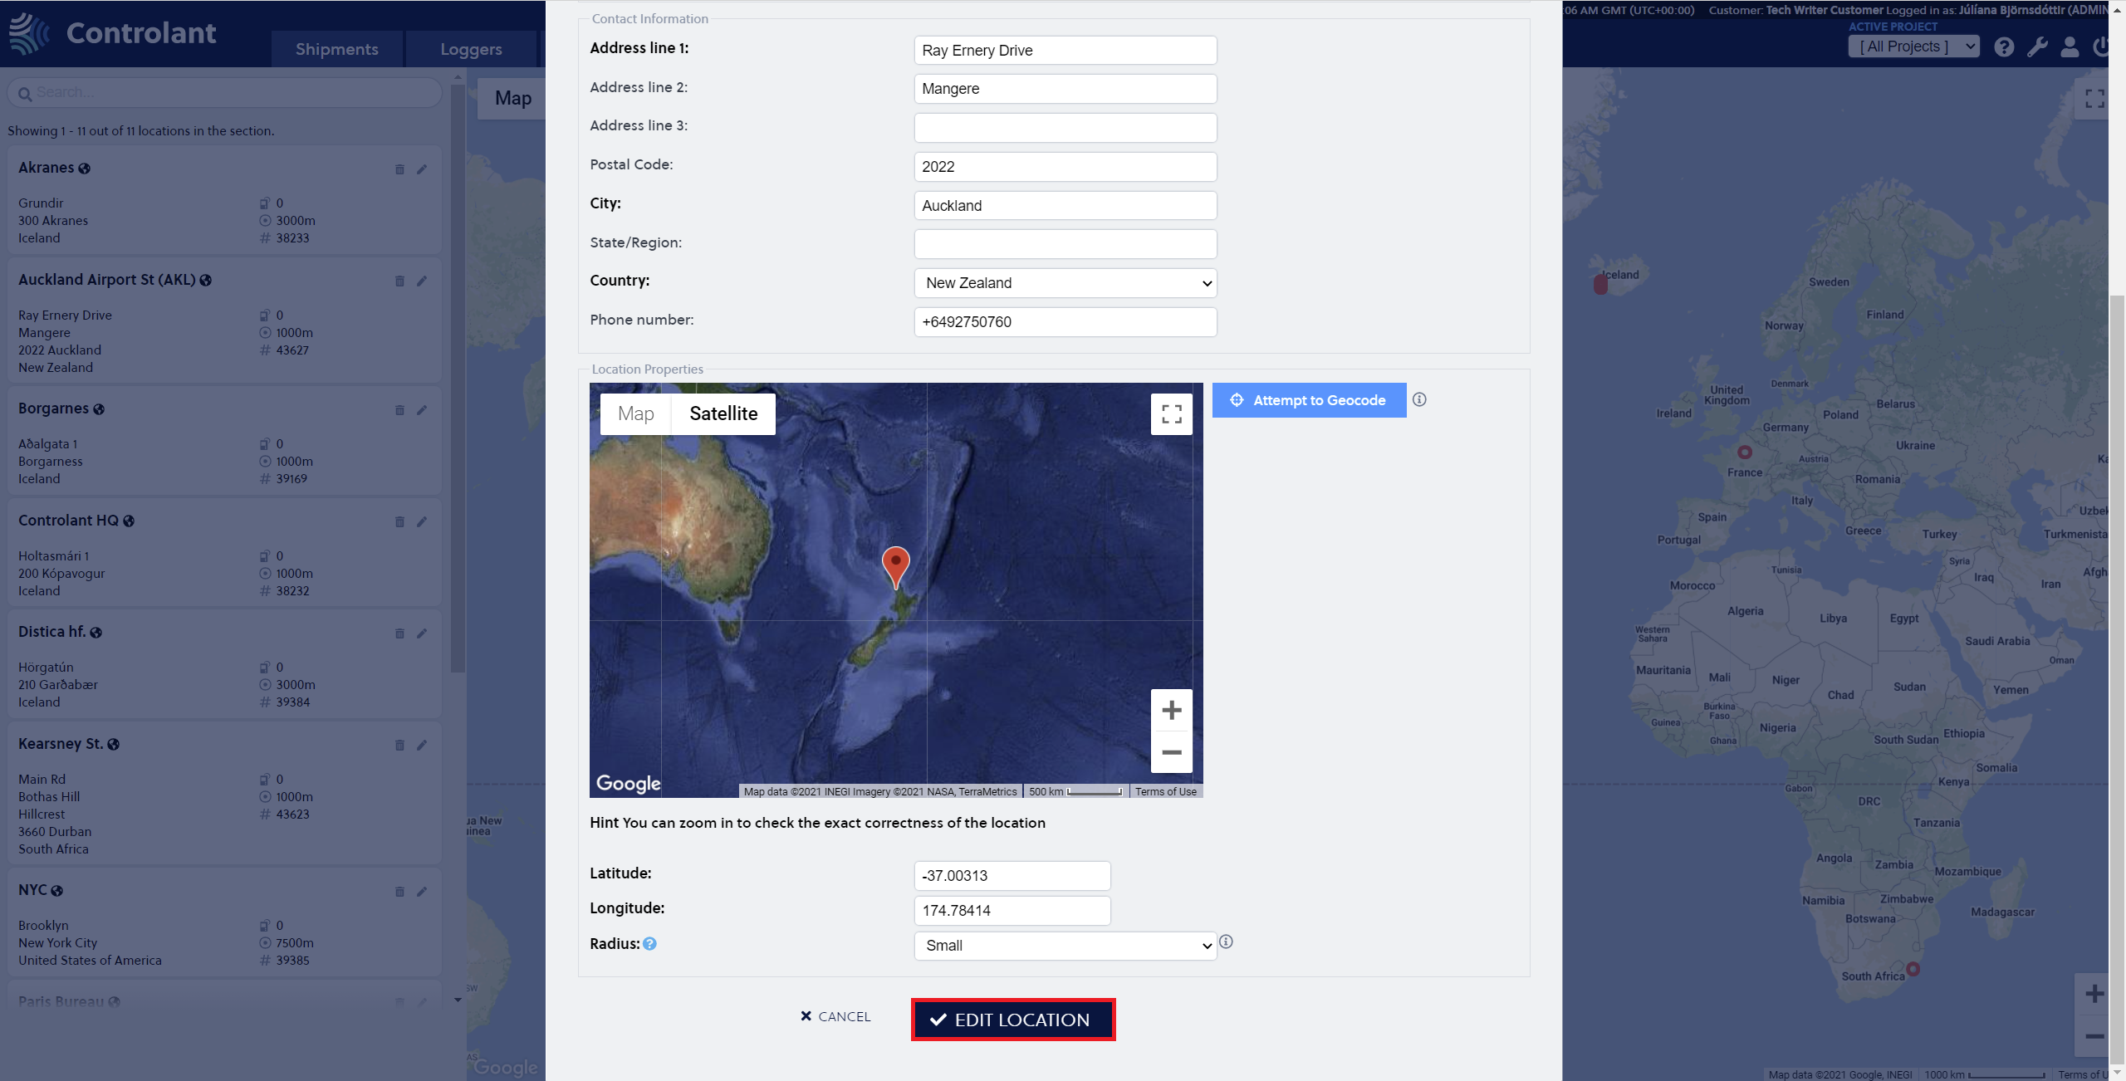Select the Controlant HQ location title
The height and width of the screenshot is (1081, 2126).
pyautogui.click(x=68, y=521)
